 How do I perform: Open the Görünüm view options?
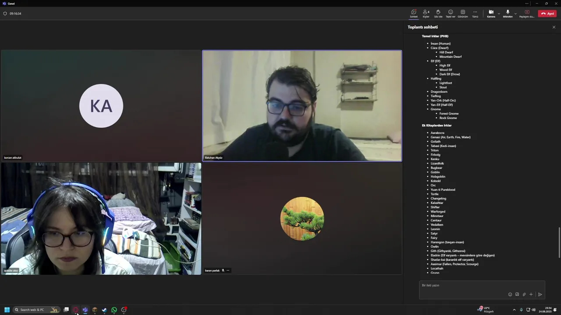(462, 14)
